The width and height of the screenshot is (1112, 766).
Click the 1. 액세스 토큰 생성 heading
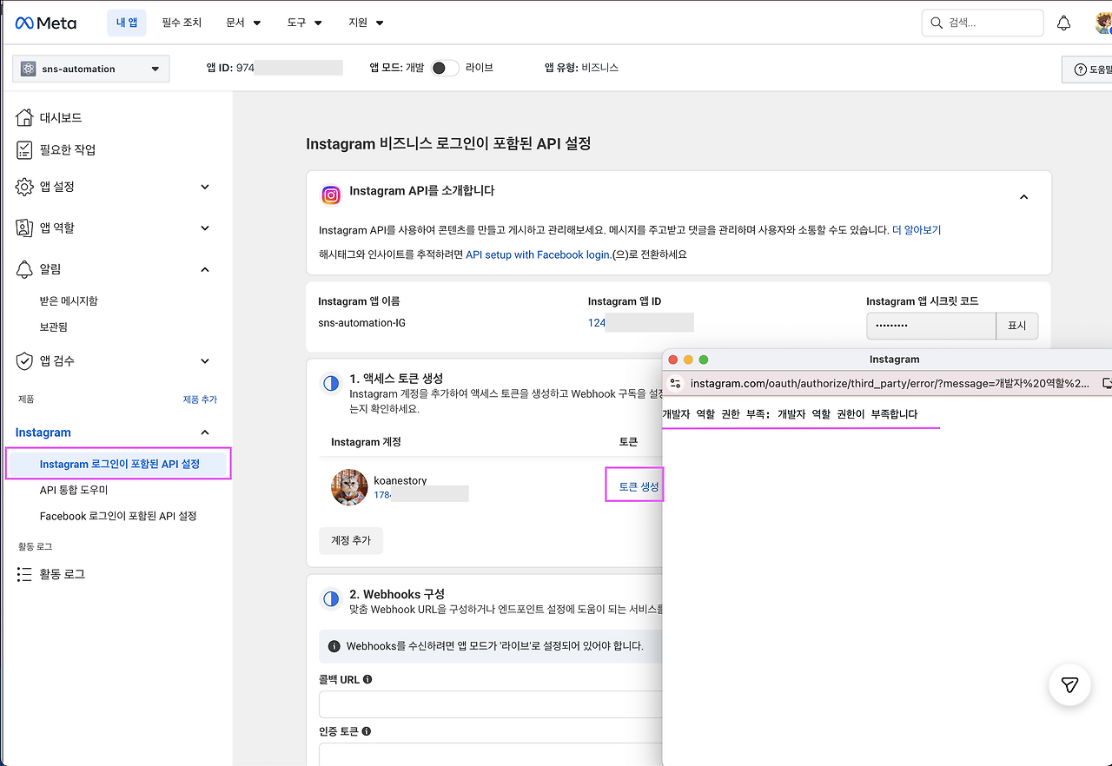396,379
